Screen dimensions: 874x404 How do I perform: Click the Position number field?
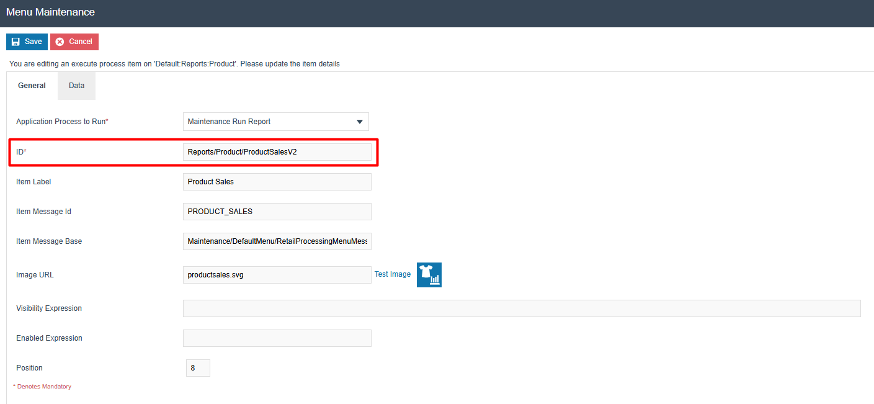coord(198,368)
